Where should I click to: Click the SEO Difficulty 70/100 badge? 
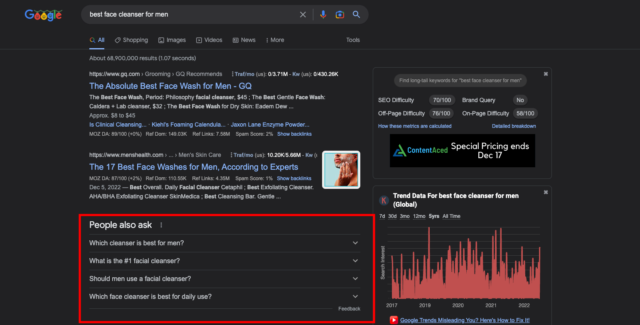(x=442, y=100)
